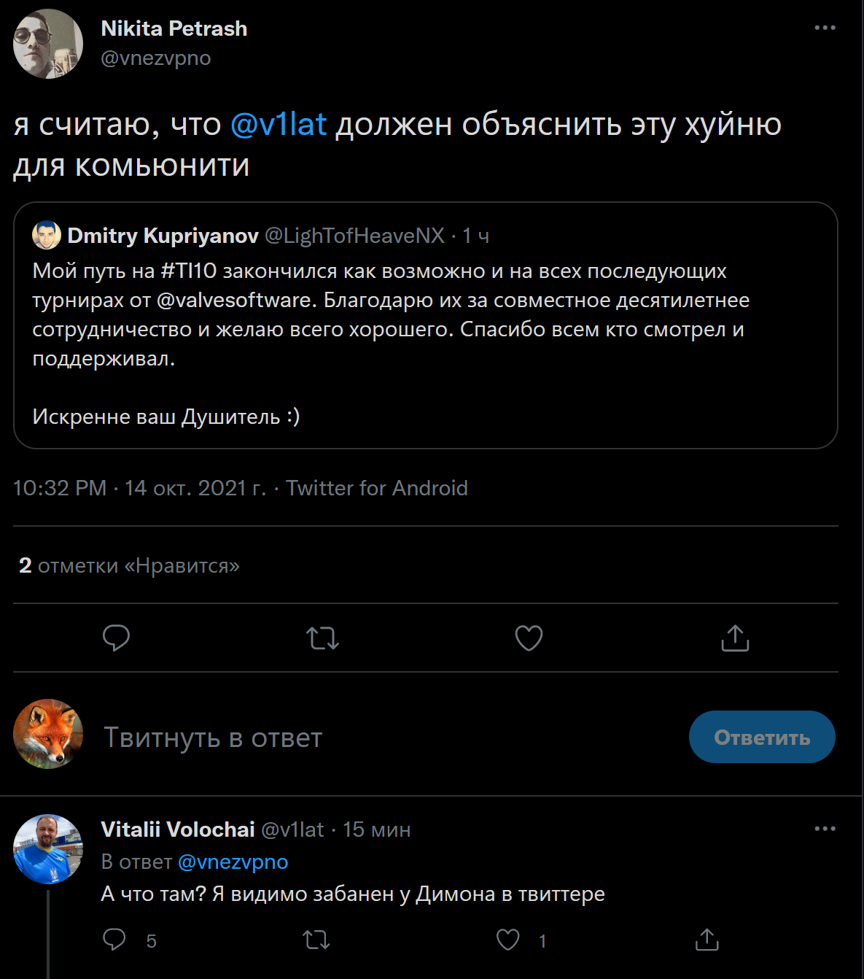Open more options on Vitalii Volochai's reply
The width and height of the screenshot is (864, 979).
point(825,829)
